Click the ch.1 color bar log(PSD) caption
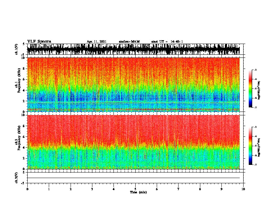The width and height of the screenshot is (274, 212). [259, 90]
